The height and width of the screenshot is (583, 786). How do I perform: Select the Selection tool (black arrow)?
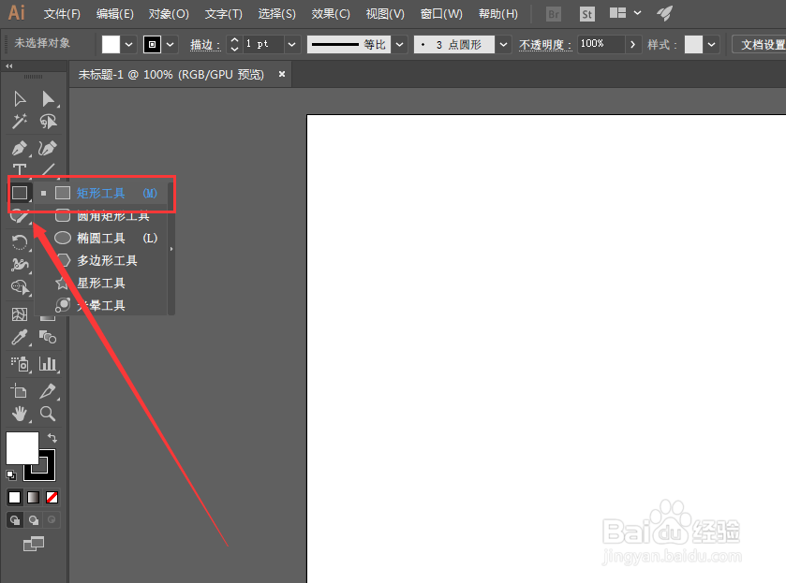[20, 98]
